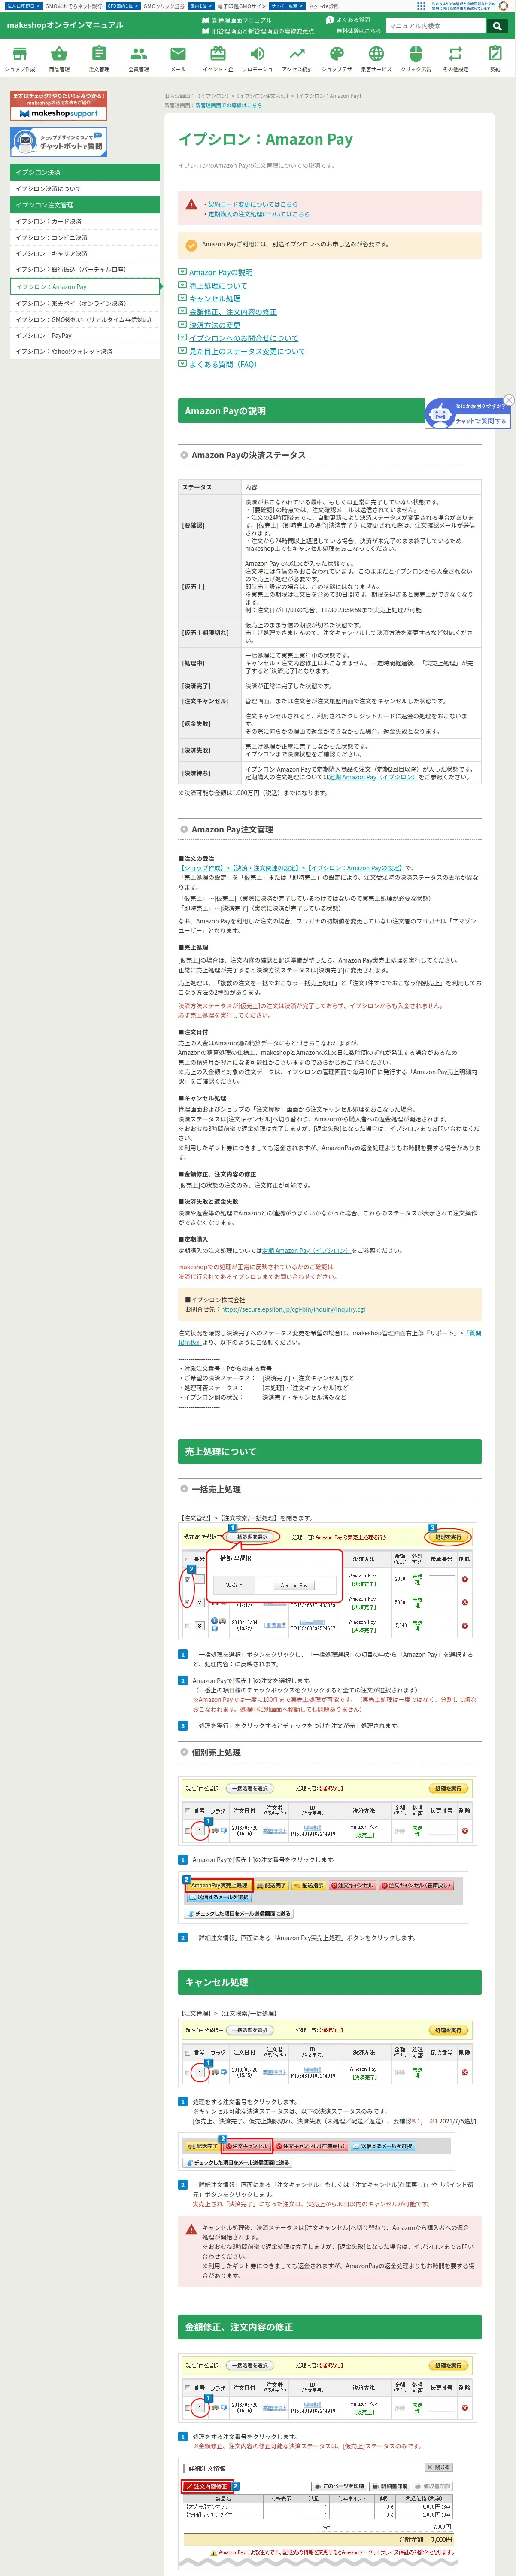This screenshot has width=516, height=2576.
Task: Click the 旧管理画面と新管理画面の導線変更点 link
Action: tap(258, 31)
